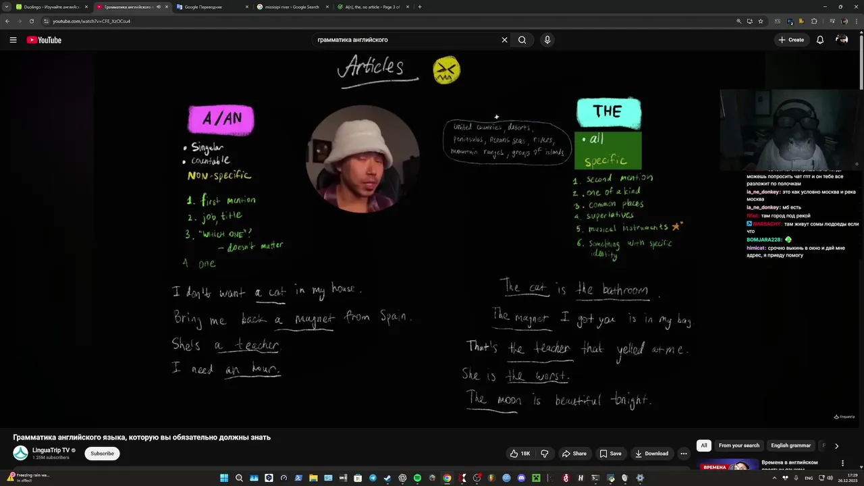Open YouTube notifications bell
The height and width of the screenshot is (486, 864).
click(x=820, y=40)
